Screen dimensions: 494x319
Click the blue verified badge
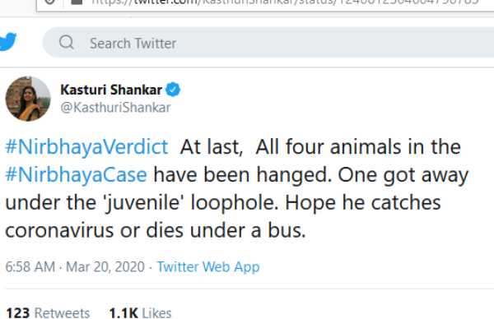click(173, 90)
